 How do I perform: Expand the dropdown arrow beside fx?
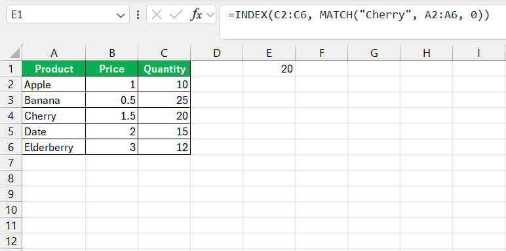coord(210,15)
